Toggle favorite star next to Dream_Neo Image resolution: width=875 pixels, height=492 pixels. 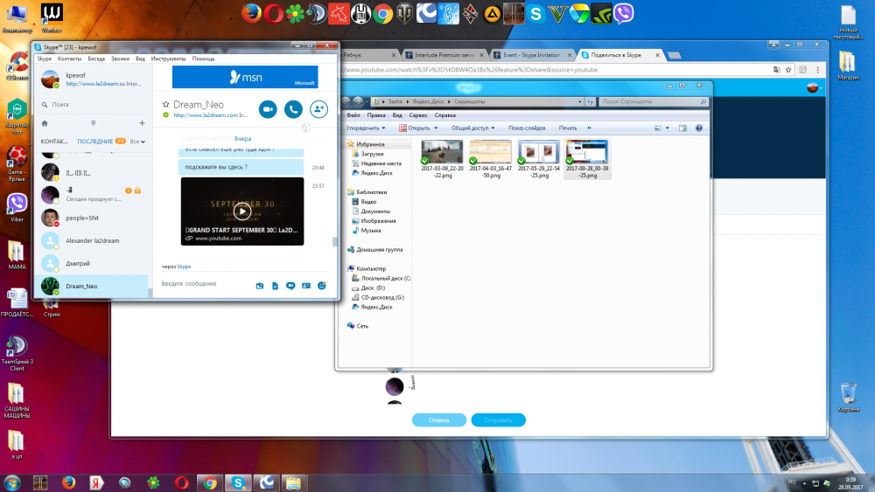tap(165, 104)
